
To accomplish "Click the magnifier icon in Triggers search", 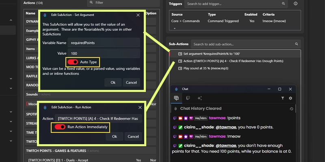I will click(x=283, y=4).
